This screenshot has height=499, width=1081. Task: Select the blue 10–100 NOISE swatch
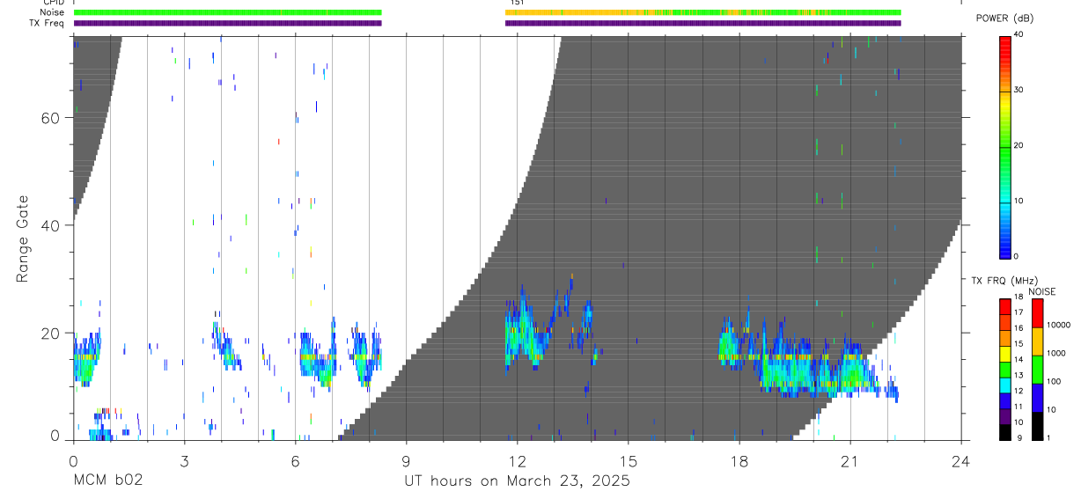click(1037, 398)
